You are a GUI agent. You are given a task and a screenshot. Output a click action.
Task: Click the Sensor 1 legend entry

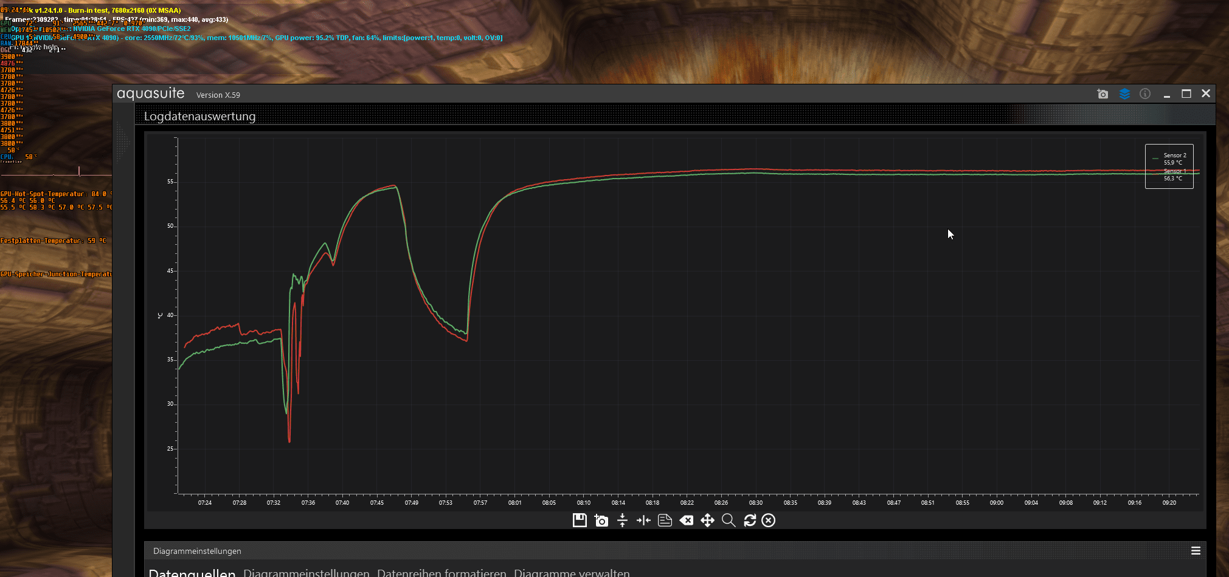1169,175
